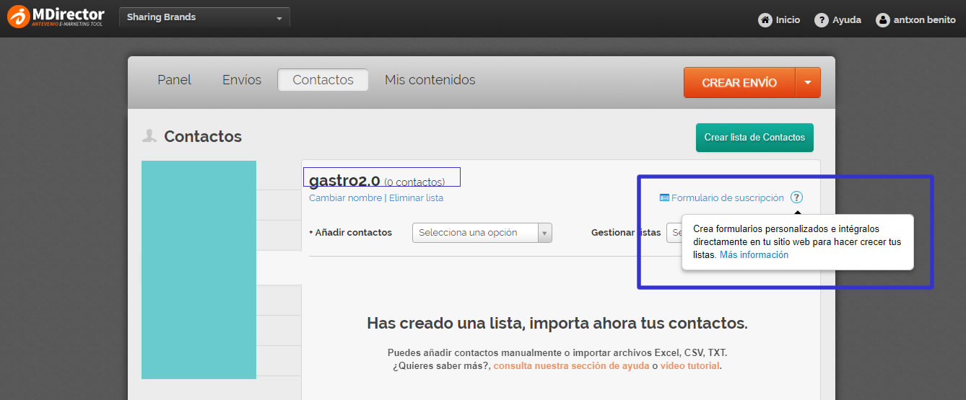Image resolution: width=966 pixels, height=400 pixels.
Task: Switch to the Panel tab
Action: [x=175, y=80]
